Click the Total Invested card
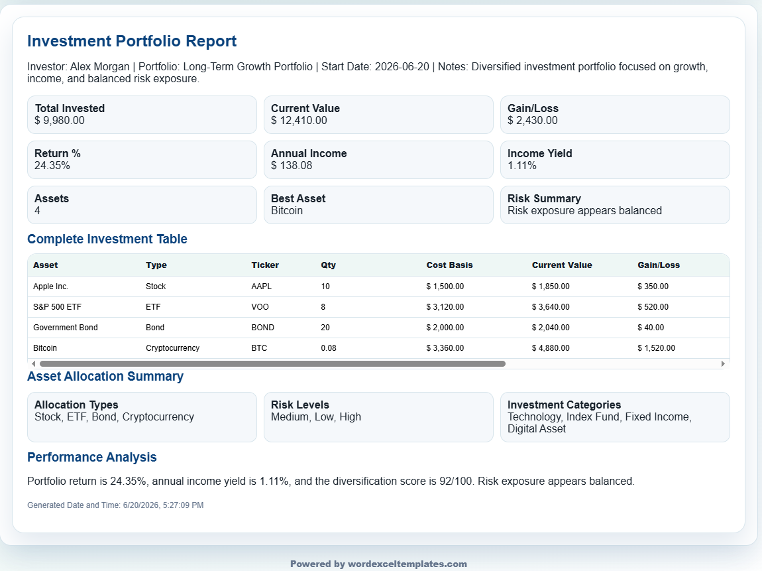 pyautogui.click(x=142, y=115)
